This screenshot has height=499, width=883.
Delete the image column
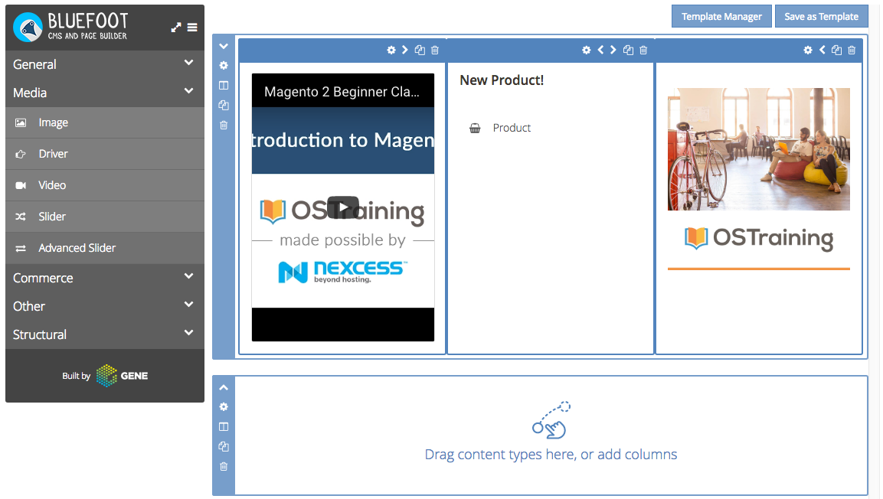(852, 50)
